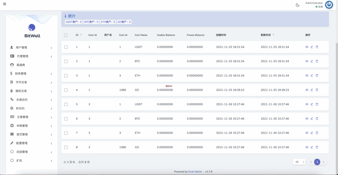Delete the row with ID 8
The height and width of the screenshot is (175, 338).
pos(317,147)
